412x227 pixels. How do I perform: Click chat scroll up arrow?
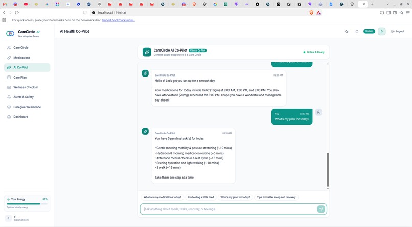click(x=328, y=64)
